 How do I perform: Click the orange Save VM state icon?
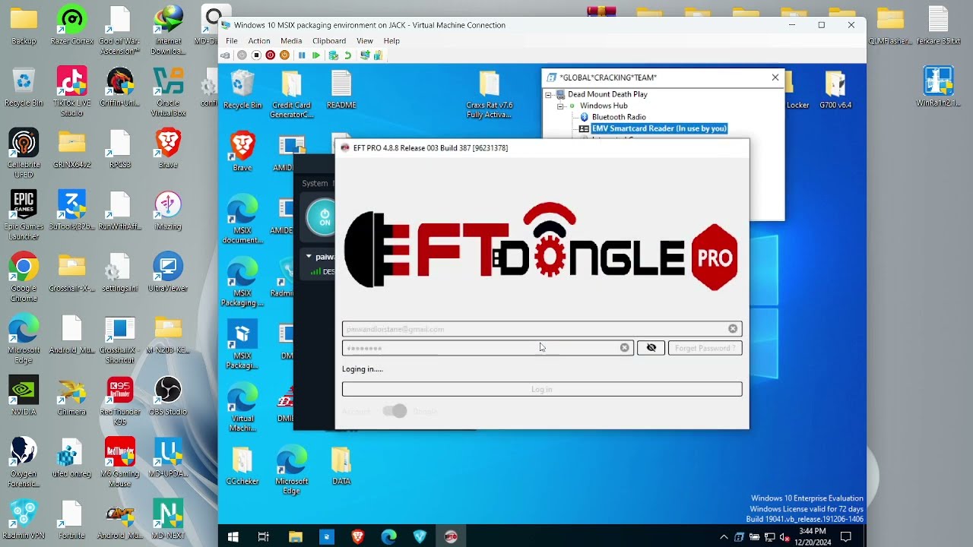pos(284,55)
